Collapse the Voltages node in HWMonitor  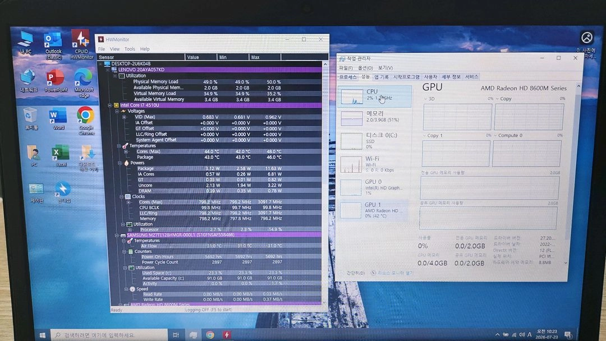[117, 111]
